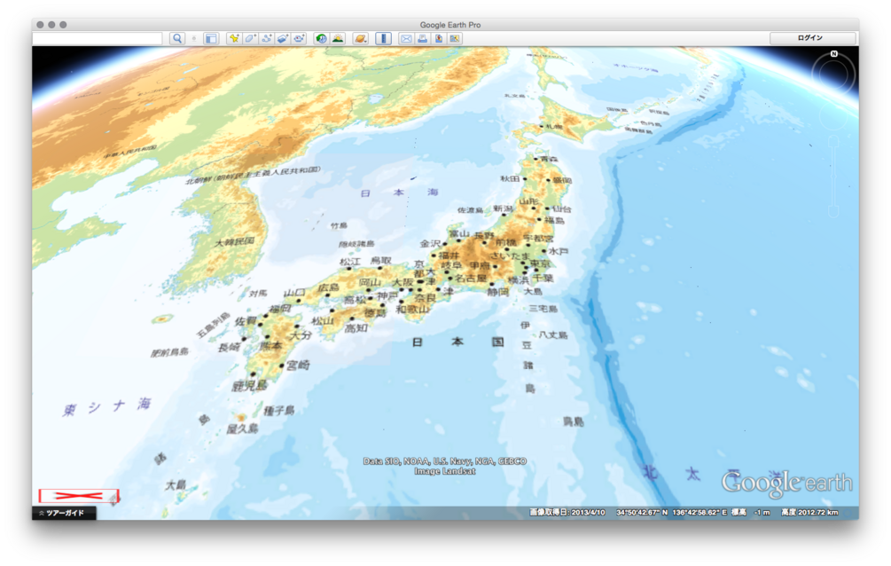Click the 屋久島 island label
Viewport: 891px width, 566px height.
[x=243, y=428]
